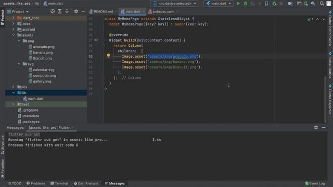Open the project structure folder icon in toolbar
Viewport: 333px width, 187px height.
coord(290,4)
